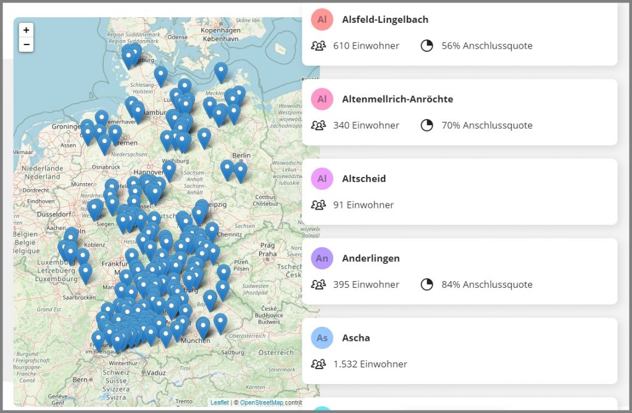Image resolution: width=632 pixels, height=413 pixels.
Task: Open the Altscheid list entry title
Action: tap(364, 179)
